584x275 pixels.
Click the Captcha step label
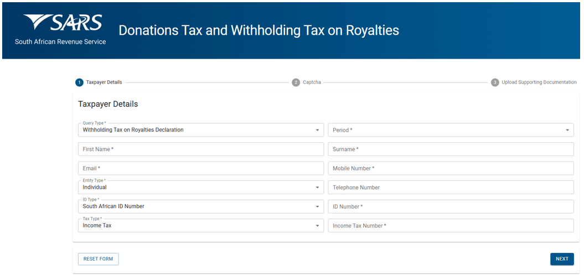312,82
